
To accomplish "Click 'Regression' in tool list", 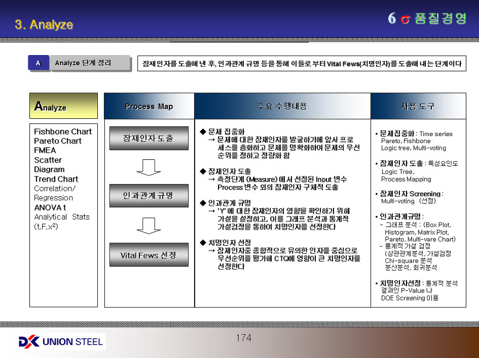I will pos(53,198).
